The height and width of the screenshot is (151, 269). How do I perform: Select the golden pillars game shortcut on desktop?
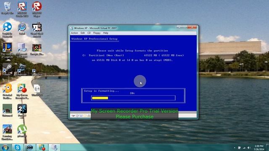[37, 69]
